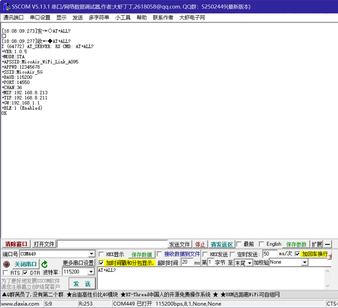
Task: Open the 显示 menu
Action: [x=62, y=17]
